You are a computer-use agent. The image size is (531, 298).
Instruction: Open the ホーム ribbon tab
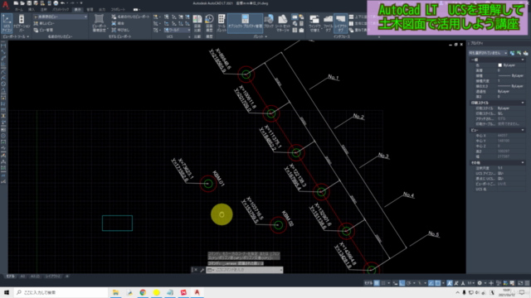coord(19,9)
